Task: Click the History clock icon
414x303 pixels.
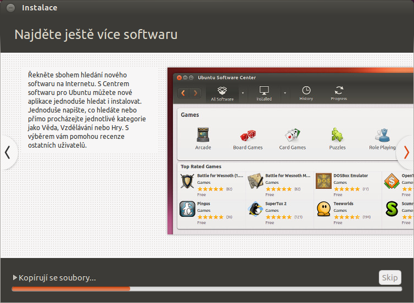Action: [306, 90]
